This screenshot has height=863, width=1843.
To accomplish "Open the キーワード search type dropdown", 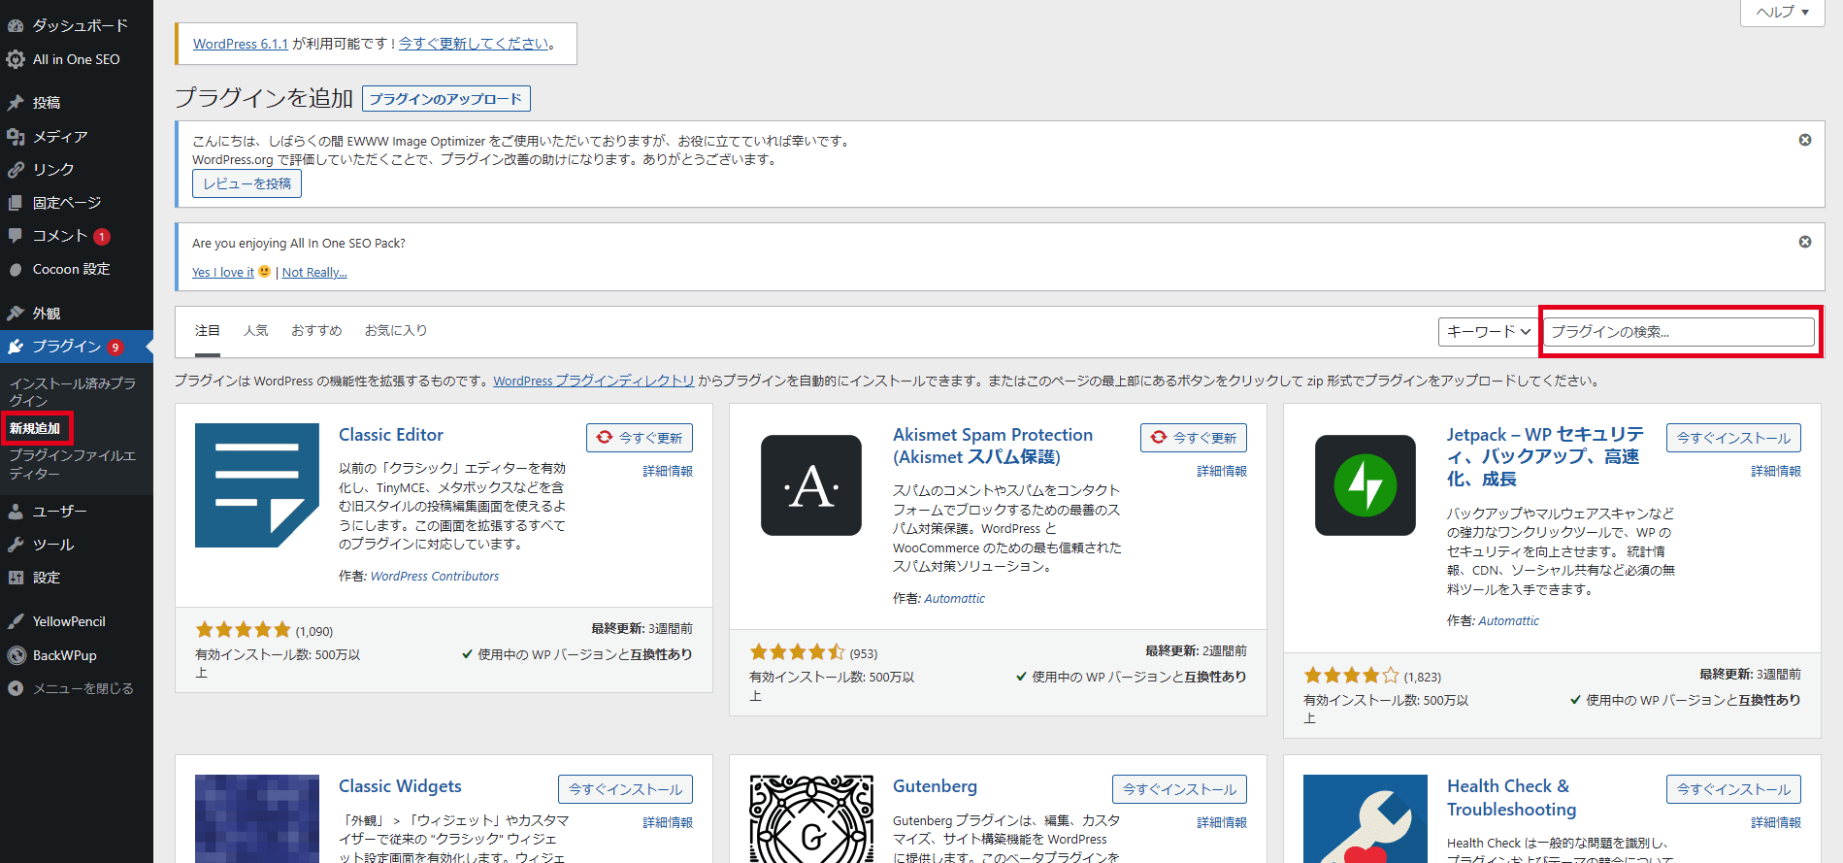I will (x=1489, y=332).
